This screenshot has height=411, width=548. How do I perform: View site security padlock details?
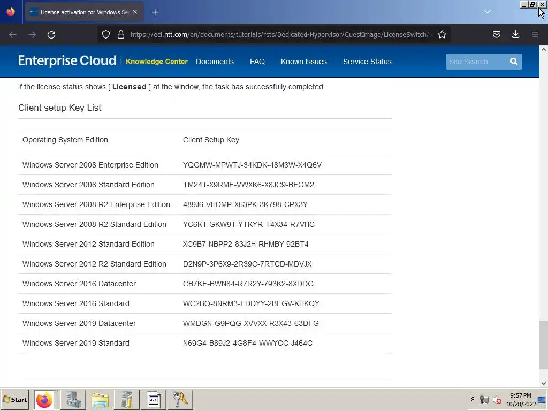pyautogui.click(x=121, y=34)
